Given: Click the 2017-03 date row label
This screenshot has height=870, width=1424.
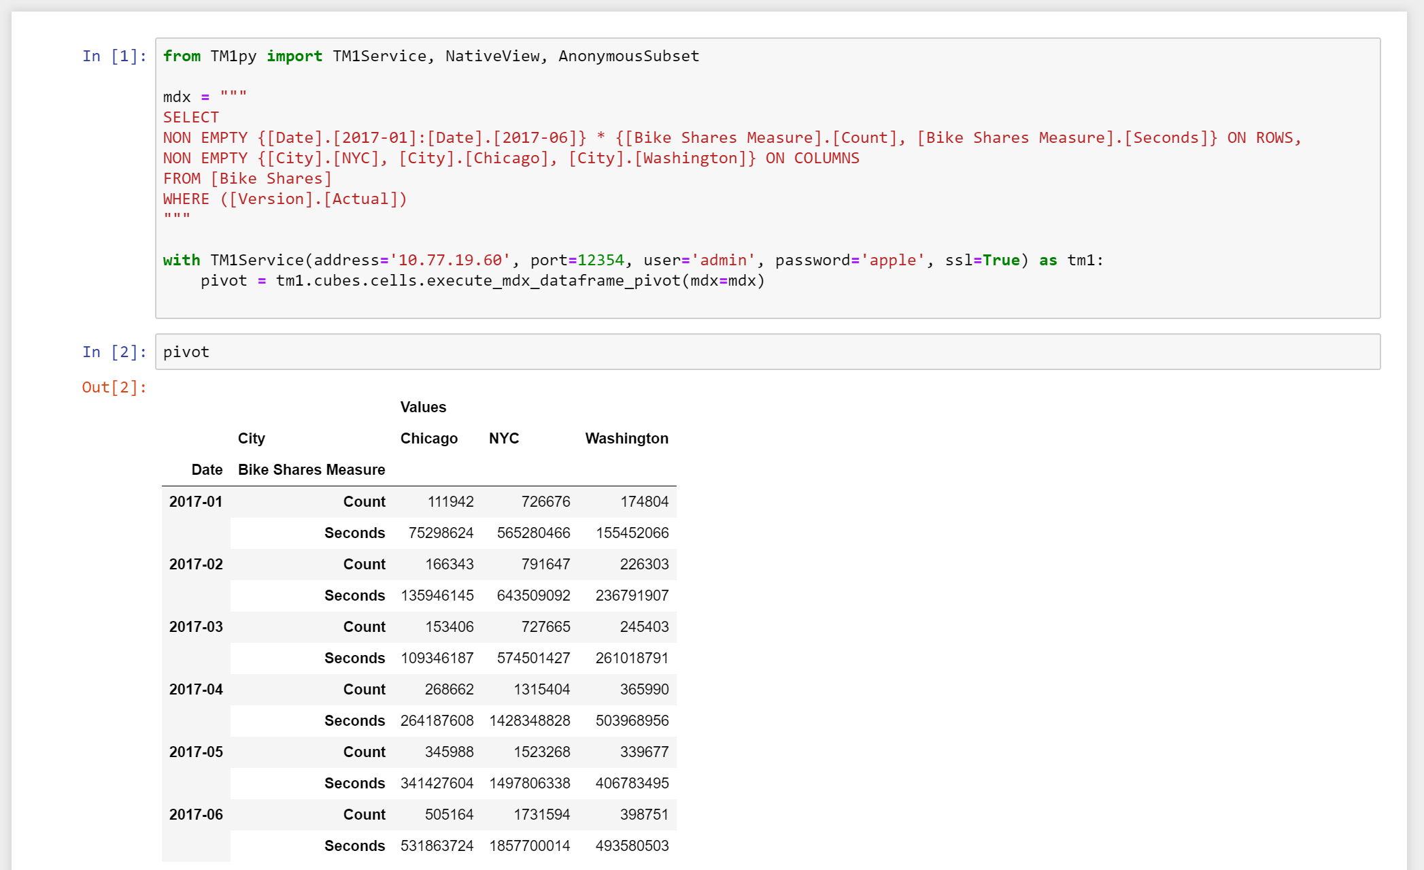Looking at the screenshot, I should pyautogui.click(x=196, y=626).
